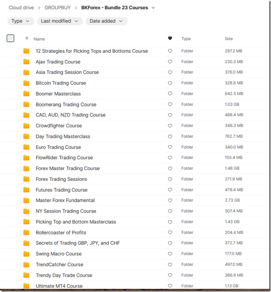This screenshot has height=292, width=271.
Task: Click heart icon for Forex Trading Sessions
Action: click(170, 179)
